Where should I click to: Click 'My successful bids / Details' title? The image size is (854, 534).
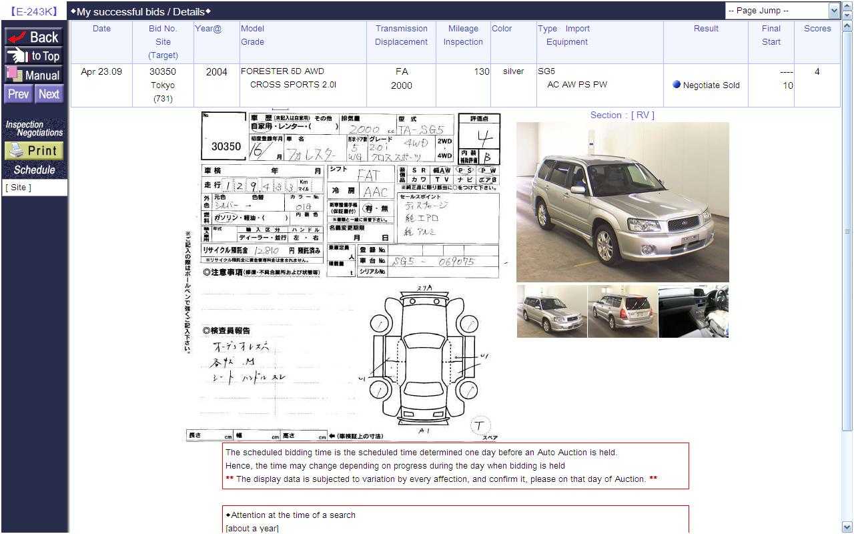[x=141, y=11]
